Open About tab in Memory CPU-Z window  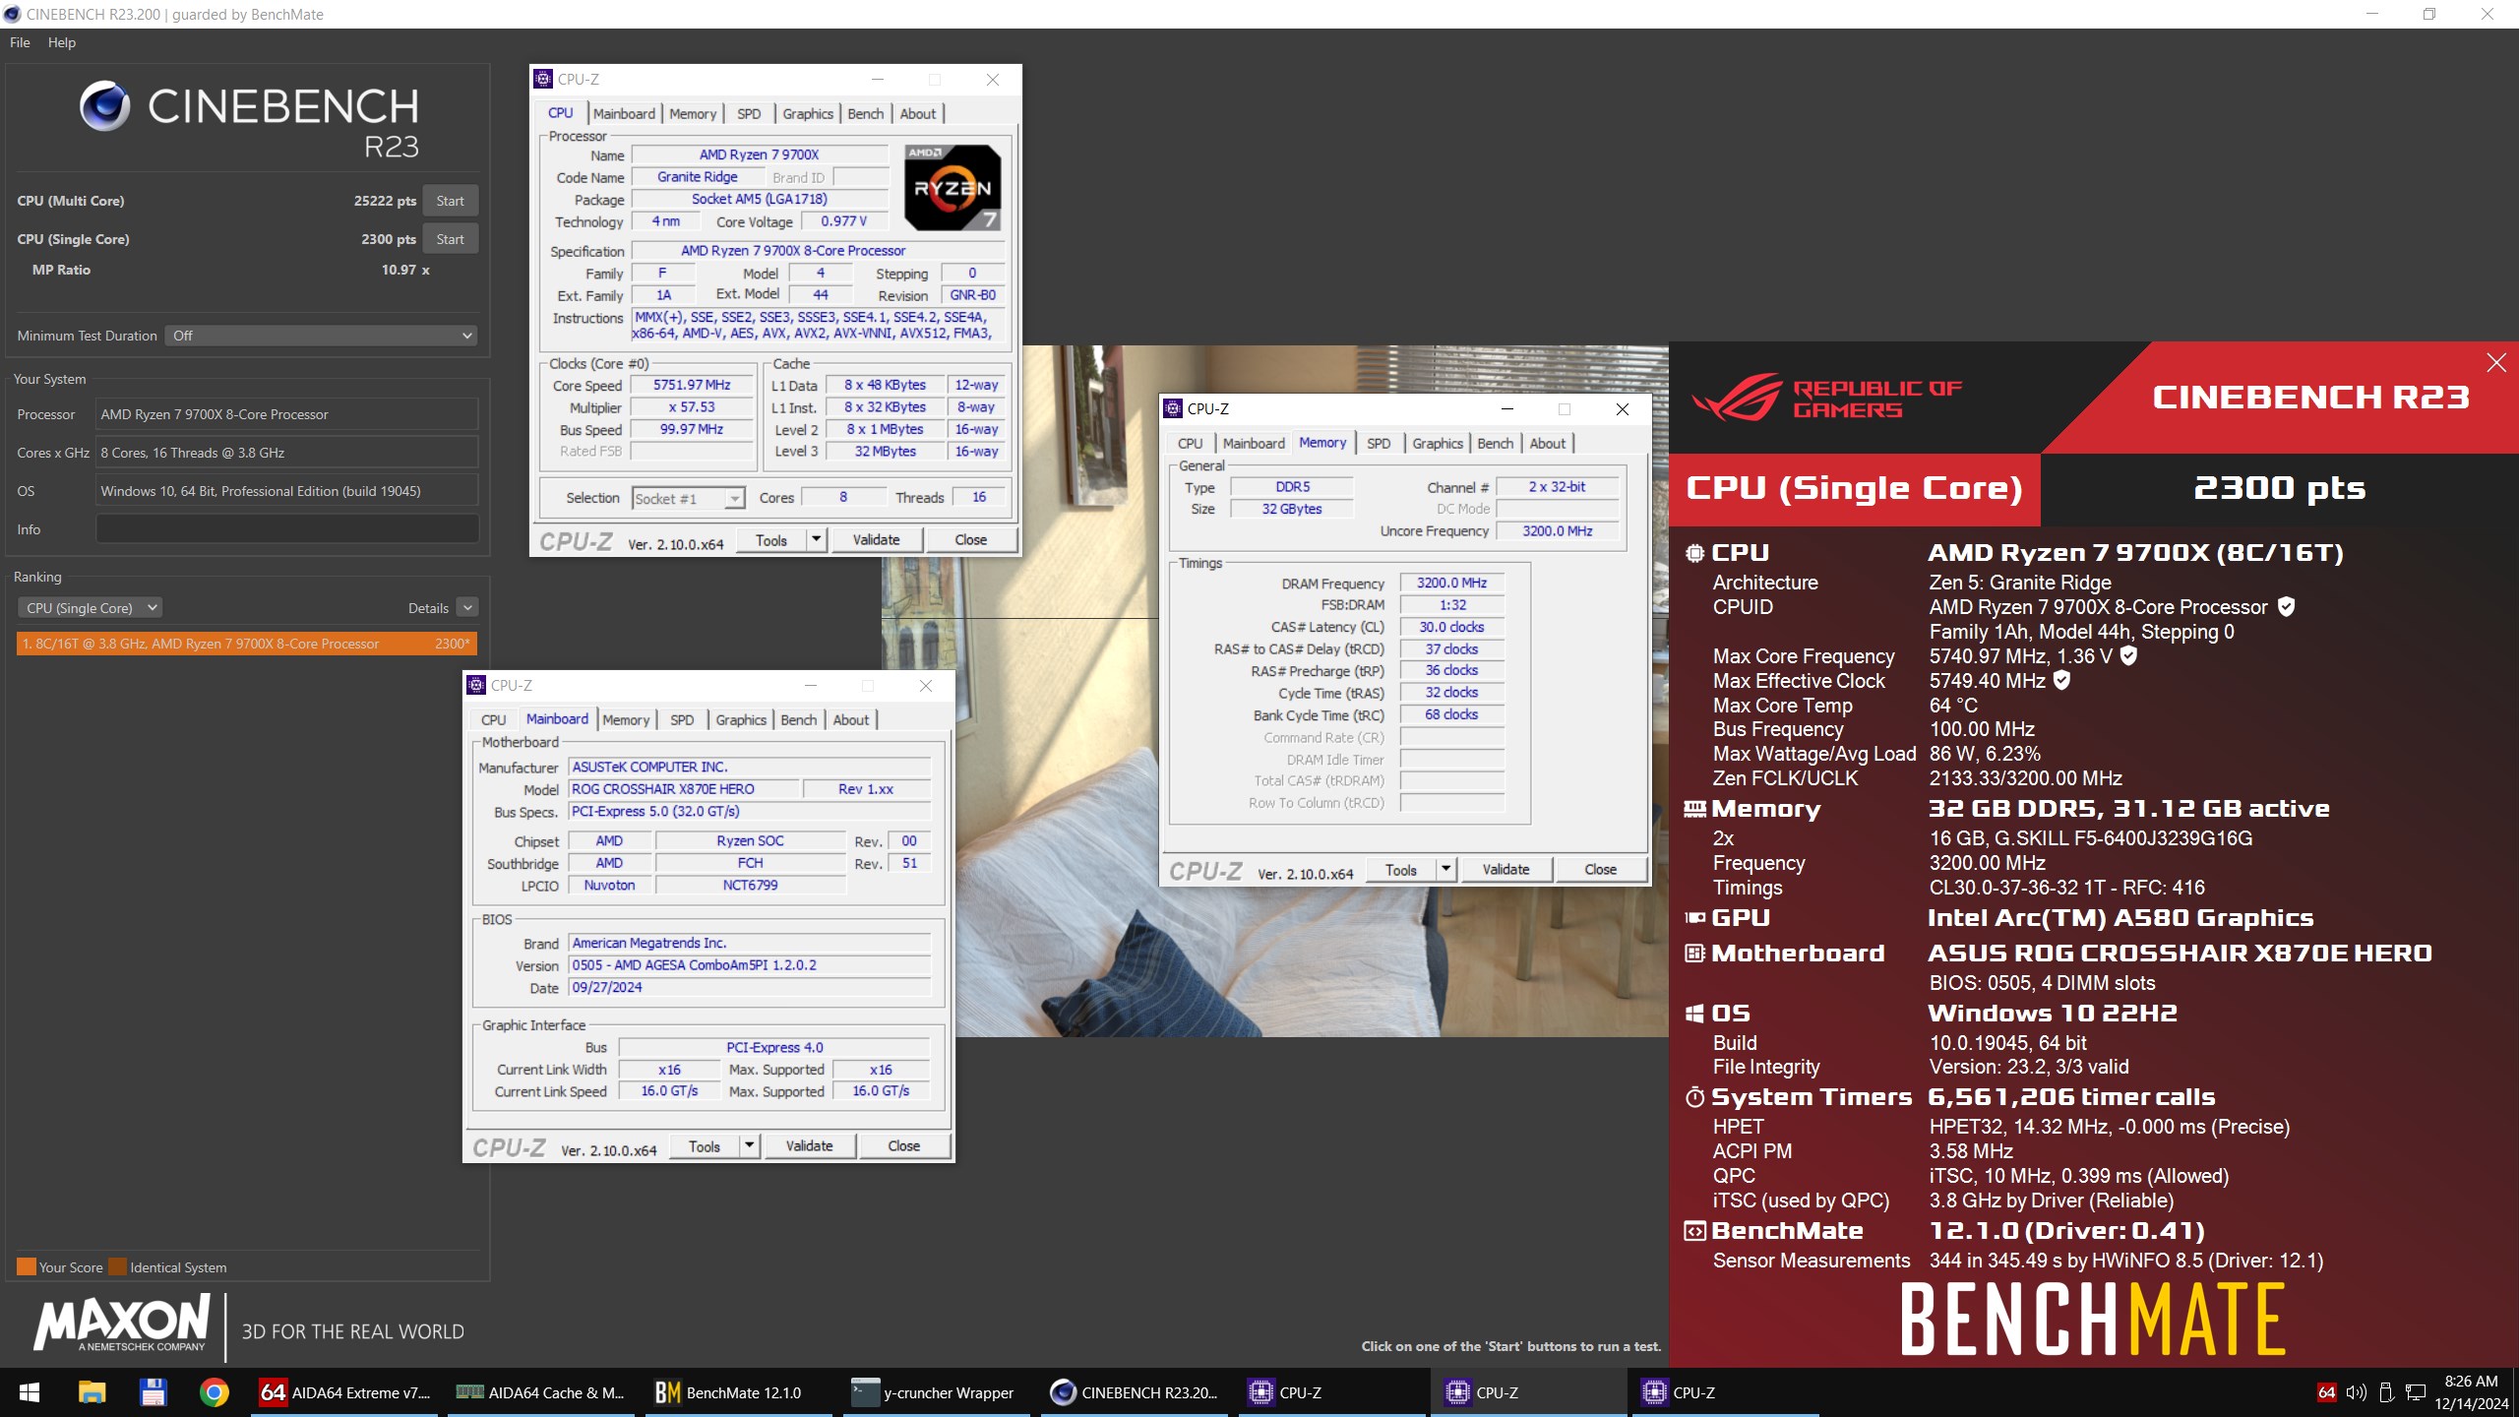point(1548,444)
